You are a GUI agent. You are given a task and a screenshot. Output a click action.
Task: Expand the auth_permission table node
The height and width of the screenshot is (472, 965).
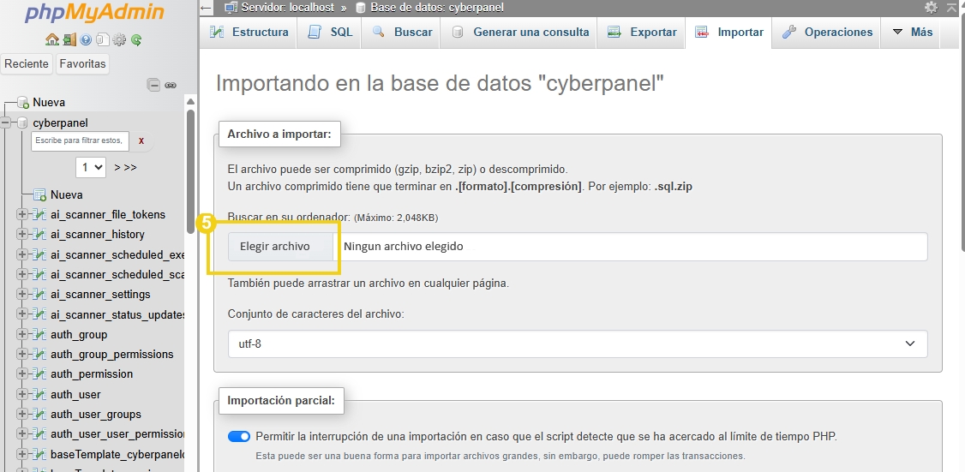point(23,374)
